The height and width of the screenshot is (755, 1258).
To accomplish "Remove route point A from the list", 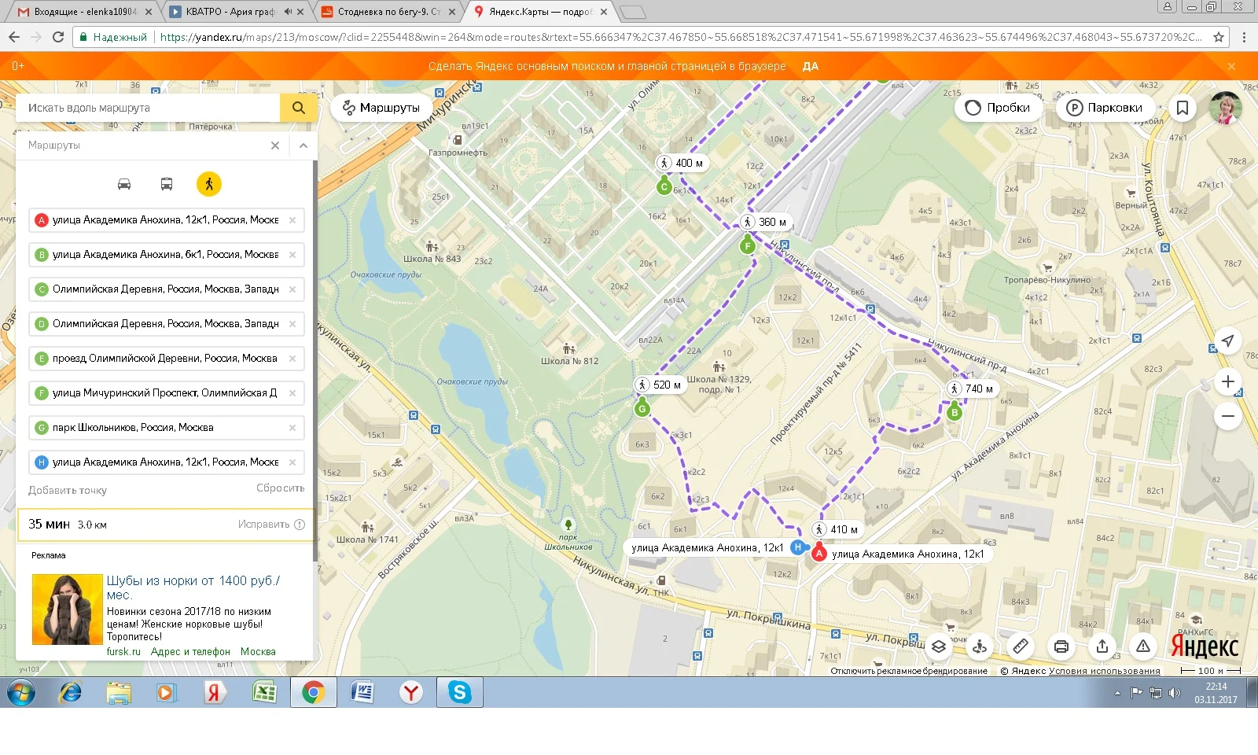I will 292,220.
